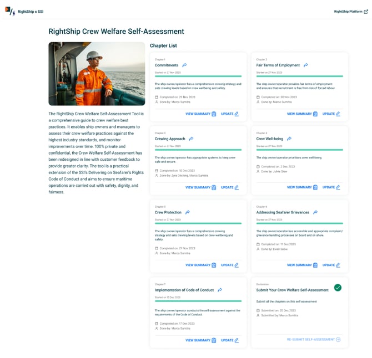
Task: View summary for Commitments chapter
Action: coord(200,114)
